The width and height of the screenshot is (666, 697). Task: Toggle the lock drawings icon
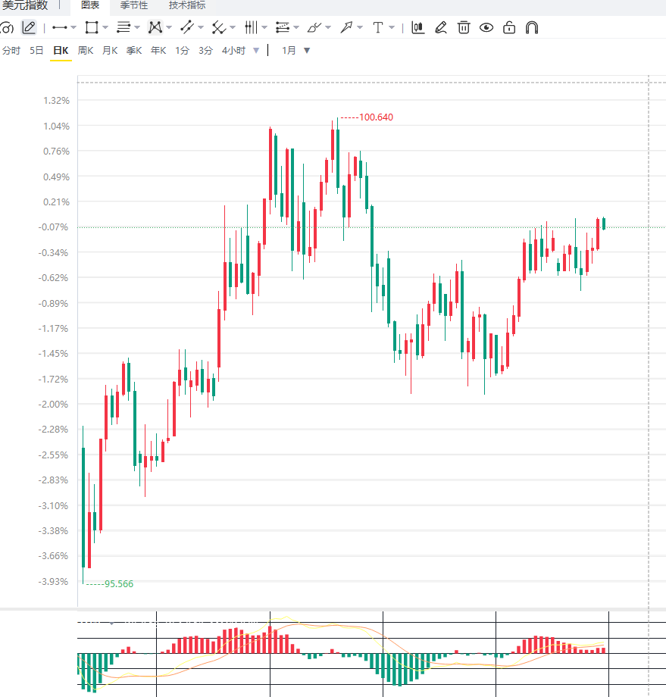tap(509, 27)
